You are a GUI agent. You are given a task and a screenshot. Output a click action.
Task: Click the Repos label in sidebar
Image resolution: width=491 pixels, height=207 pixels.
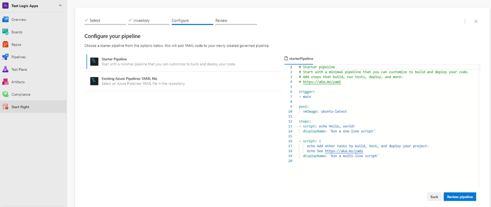pos(16,44)
